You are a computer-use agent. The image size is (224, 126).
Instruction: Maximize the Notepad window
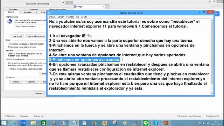pos(204,12)
